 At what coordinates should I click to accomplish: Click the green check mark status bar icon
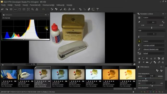pyautogui.click(x=141, y=92)
